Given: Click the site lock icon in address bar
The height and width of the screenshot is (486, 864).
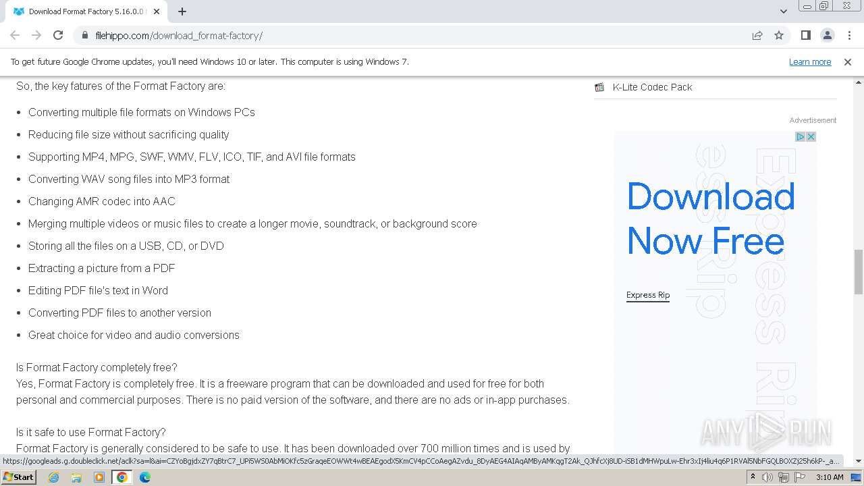Looking at the screenshot, I should pos(84,35).
